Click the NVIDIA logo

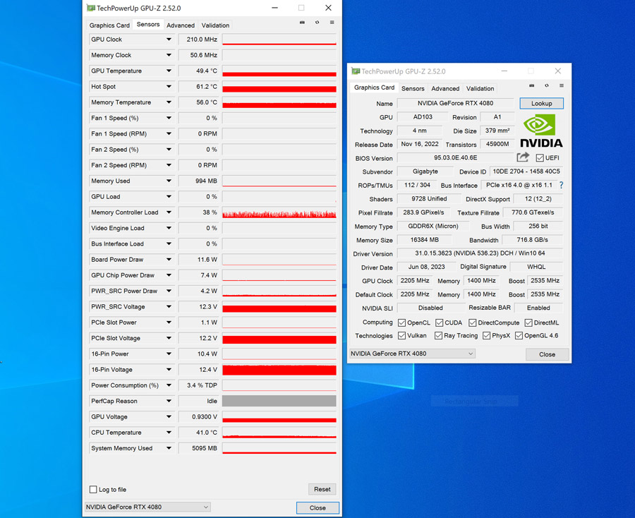tap(541, 131)
